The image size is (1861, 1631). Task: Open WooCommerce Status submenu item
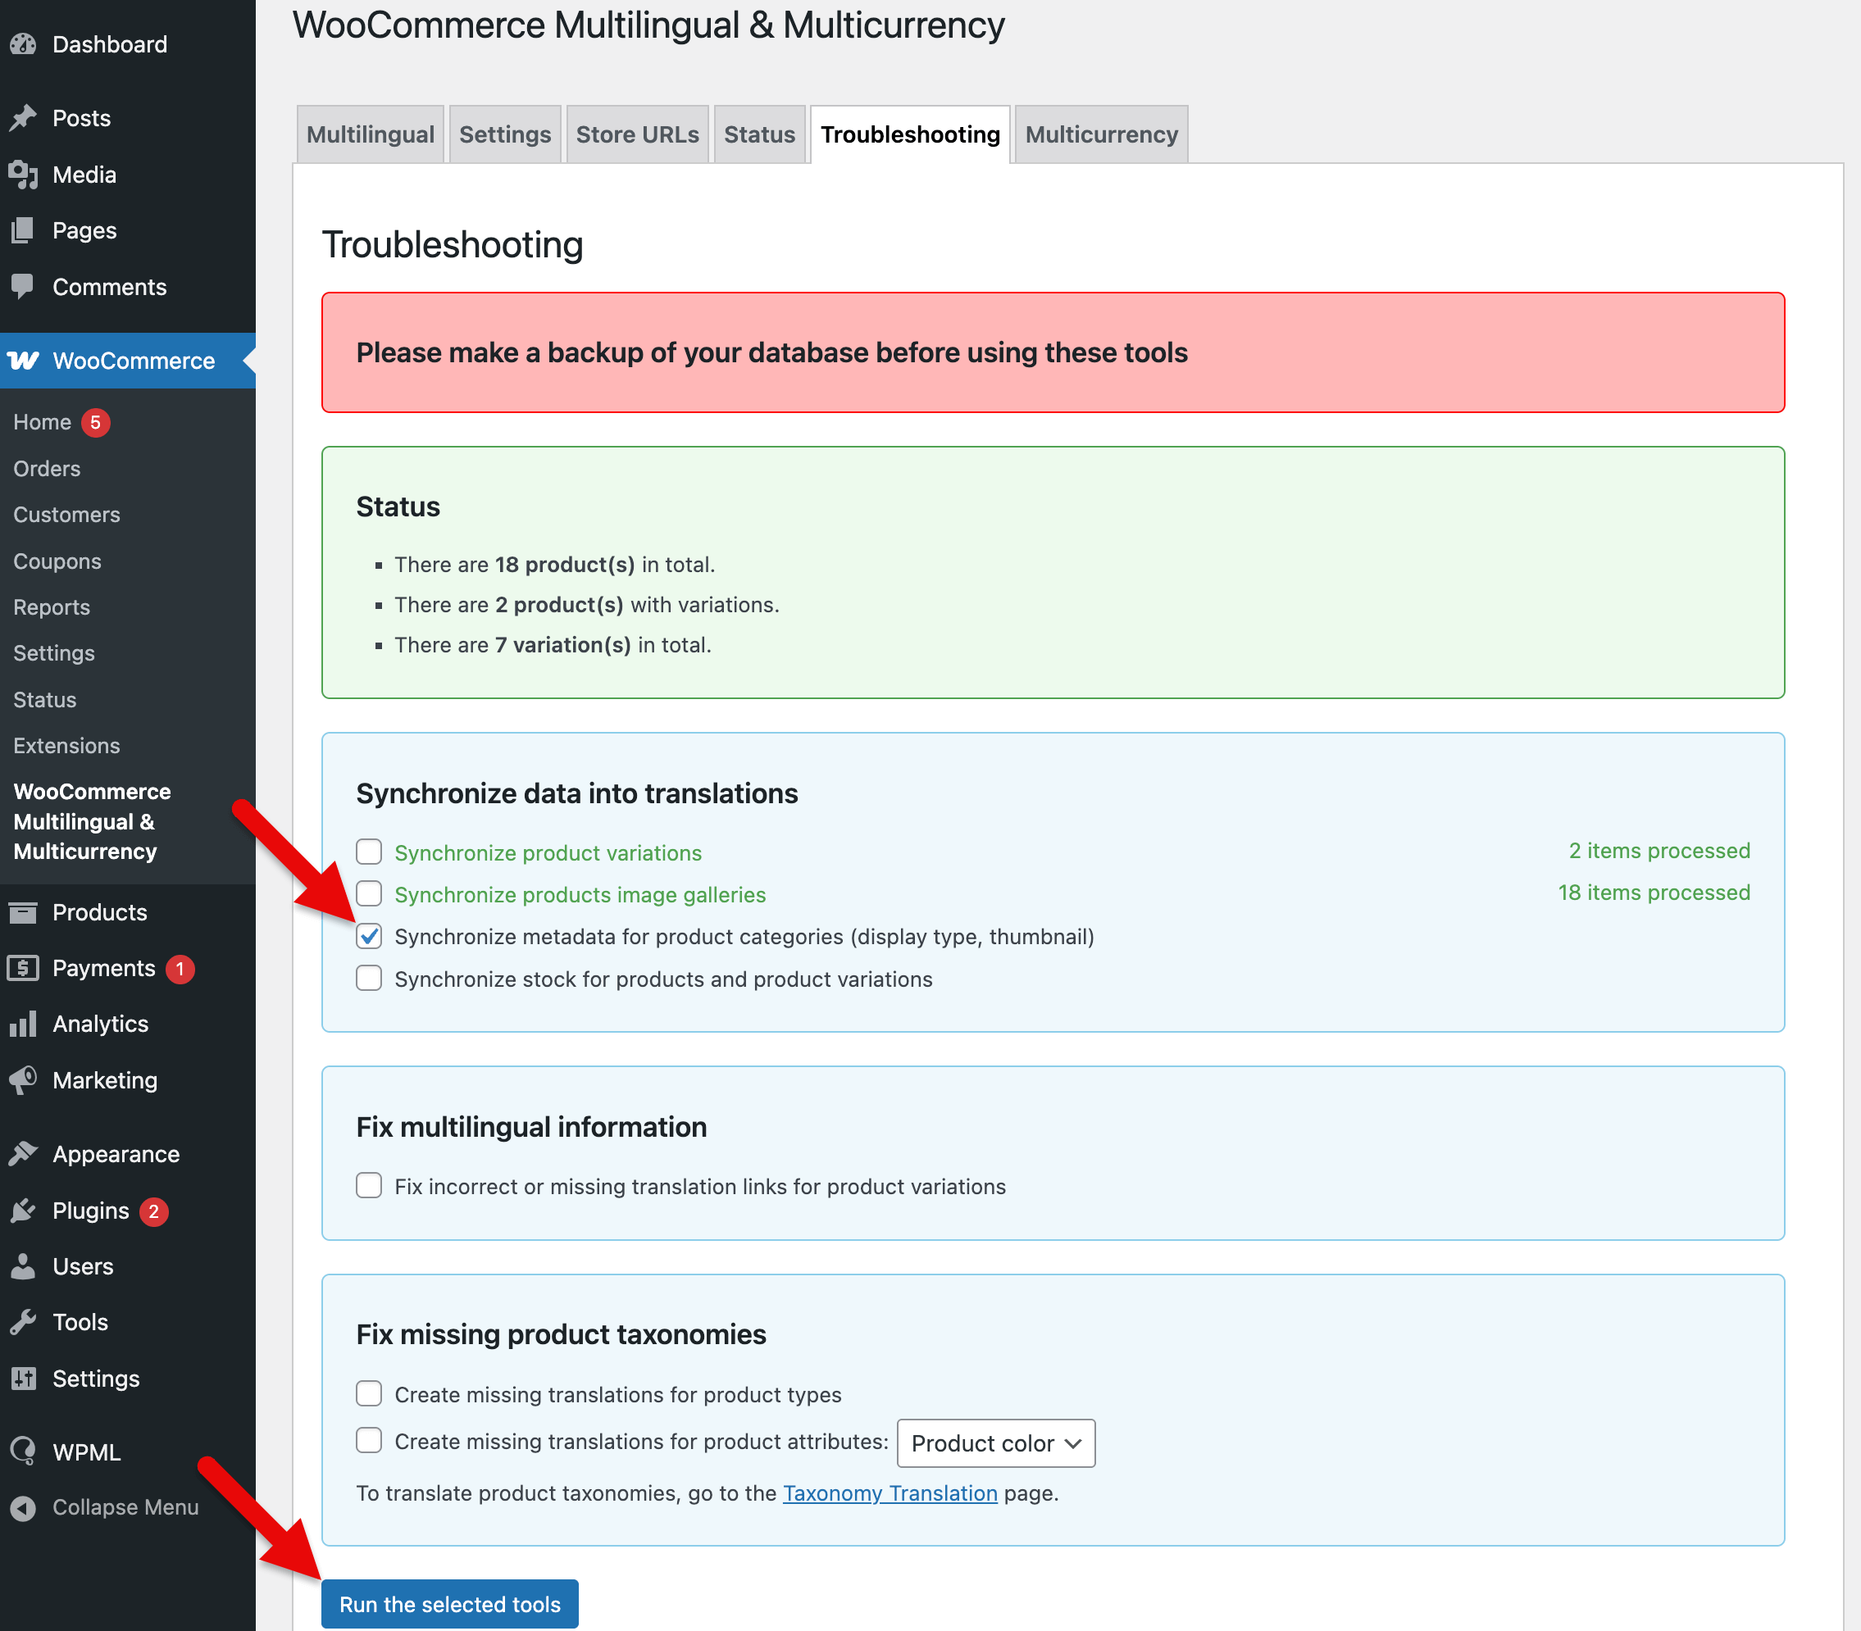(44, 700)
